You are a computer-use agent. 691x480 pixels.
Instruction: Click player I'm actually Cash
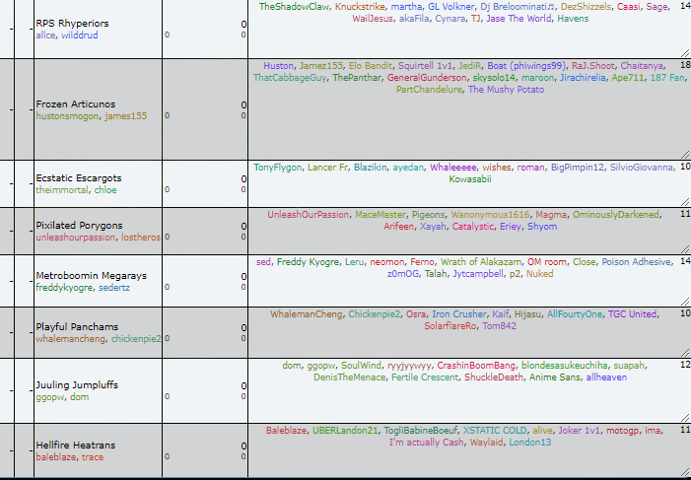(x=427, y=443)
